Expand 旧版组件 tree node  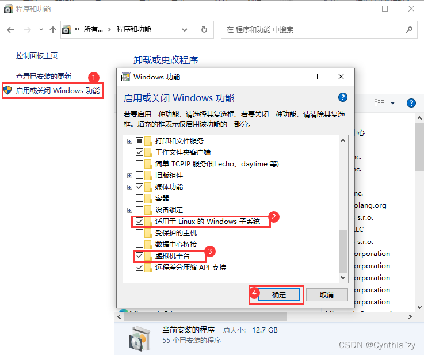[x=130, y=175]
